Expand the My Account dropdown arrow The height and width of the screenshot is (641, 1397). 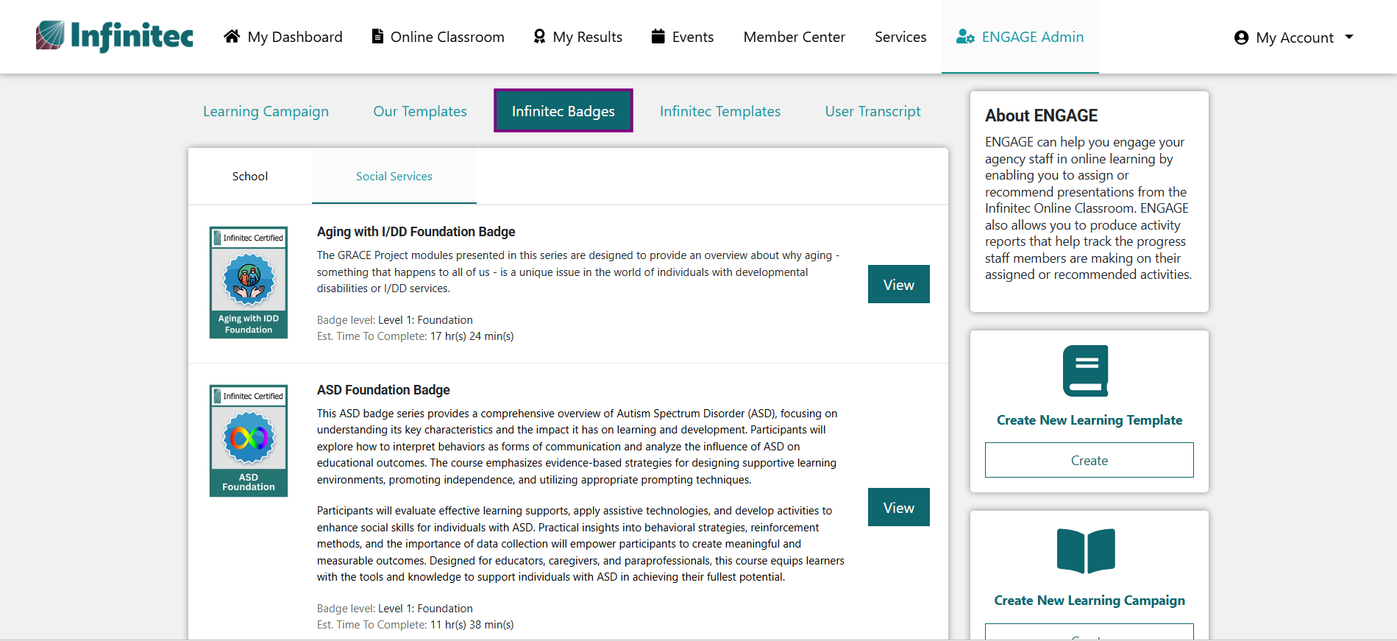1349,37
